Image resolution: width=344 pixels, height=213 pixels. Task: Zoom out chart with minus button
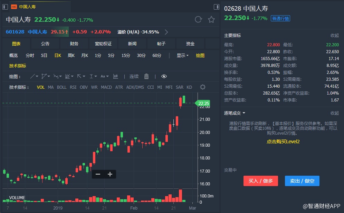pyautogui.click(x=98, y=174)
